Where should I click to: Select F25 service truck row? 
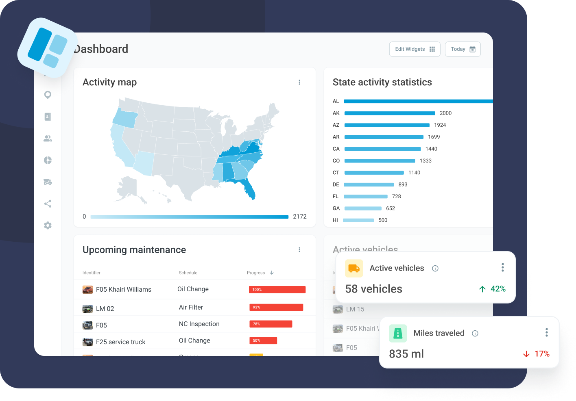195,340
